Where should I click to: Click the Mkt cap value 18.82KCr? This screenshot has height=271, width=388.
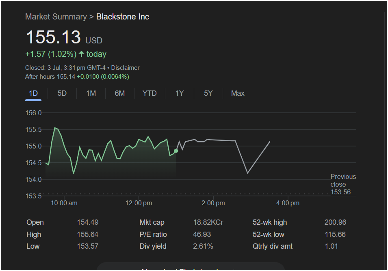pyautogui.click(x=208, y=222)
